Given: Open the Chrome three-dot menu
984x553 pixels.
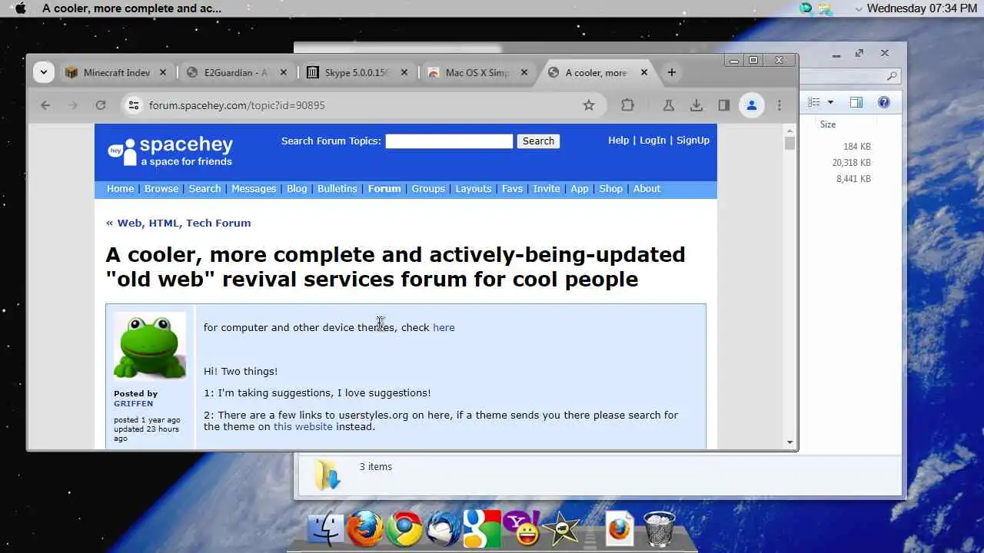Looking at the screenshot, I should tap(780, 105).
